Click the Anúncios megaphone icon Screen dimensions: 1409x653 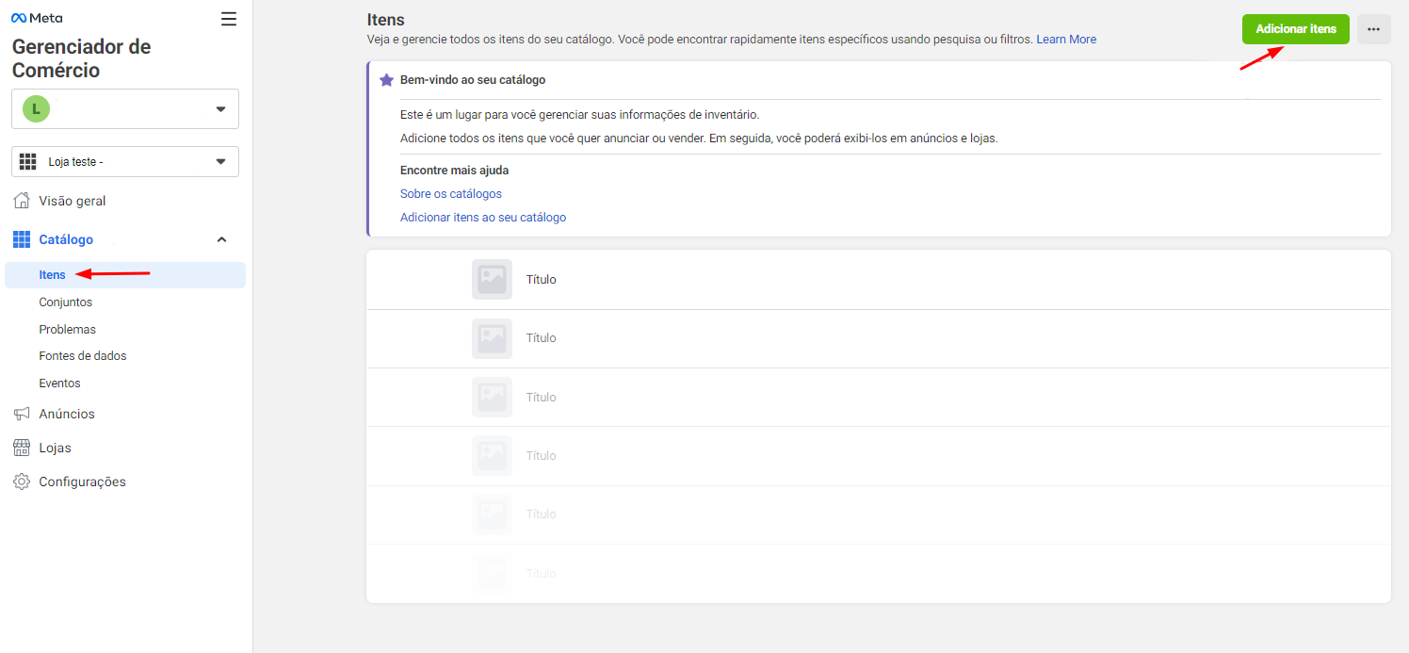click(x=22, y=414)
